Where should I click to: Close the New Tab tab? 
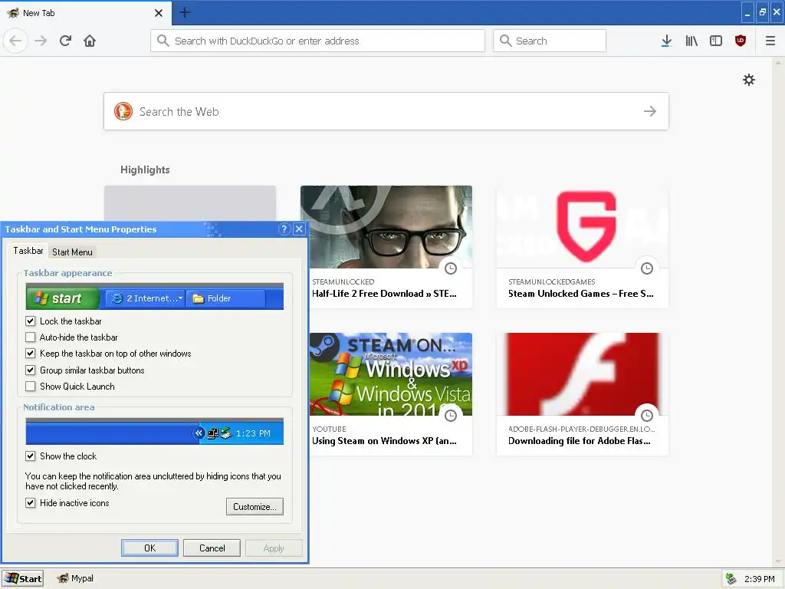(159, 13)
